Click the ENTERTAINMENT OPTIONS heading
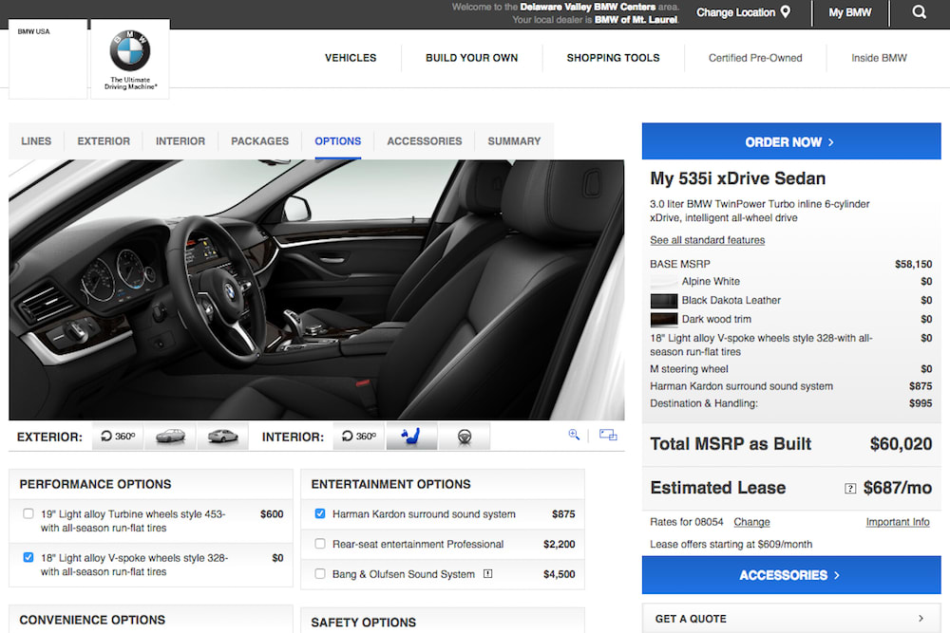950x633 pixels. point(390,484)
